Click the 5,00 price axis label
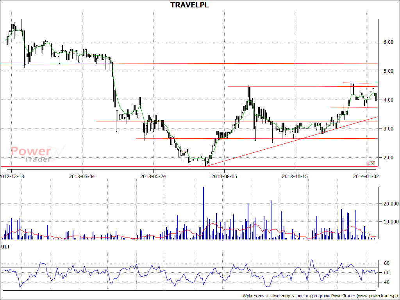 click(388, 71)
